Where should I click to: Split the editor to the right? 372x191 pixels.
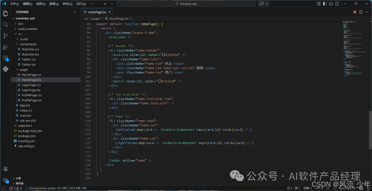point(361,12)
